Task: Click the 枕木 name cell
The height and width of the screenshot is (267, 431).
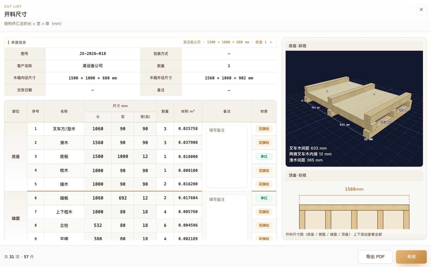Action: coord(64,170)
